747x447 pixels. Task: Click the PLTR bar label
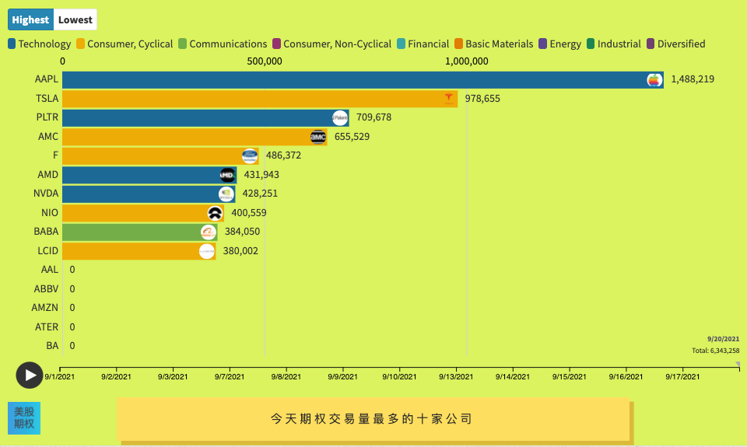(47, 117)
